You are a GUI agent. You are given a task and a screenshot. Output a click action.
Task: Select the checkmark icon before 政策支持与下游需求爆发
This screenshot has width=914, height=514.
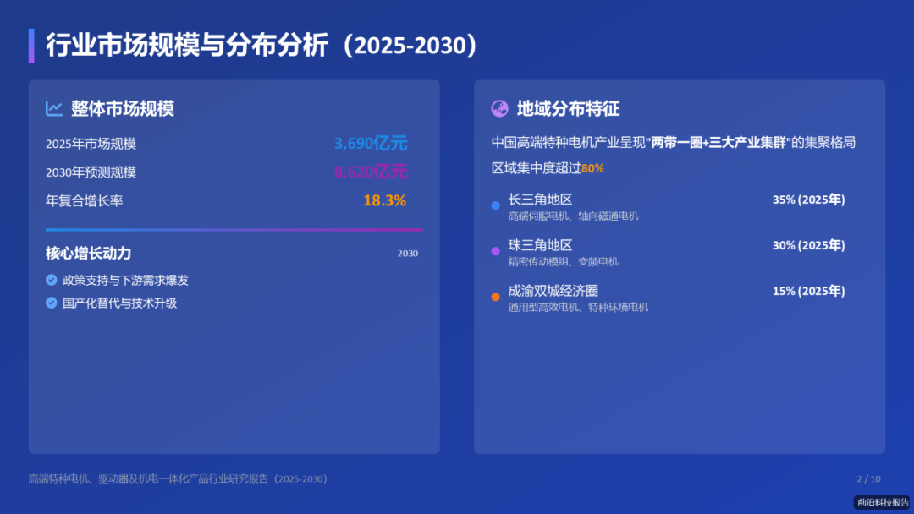pos(51,280)
